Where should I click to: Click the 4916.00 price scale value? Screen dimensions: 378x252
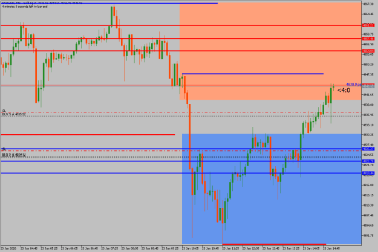tap(368, 185)
